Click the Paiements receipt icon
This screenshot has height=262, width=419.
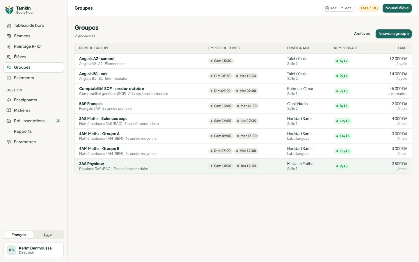click(x=9, y=78)
